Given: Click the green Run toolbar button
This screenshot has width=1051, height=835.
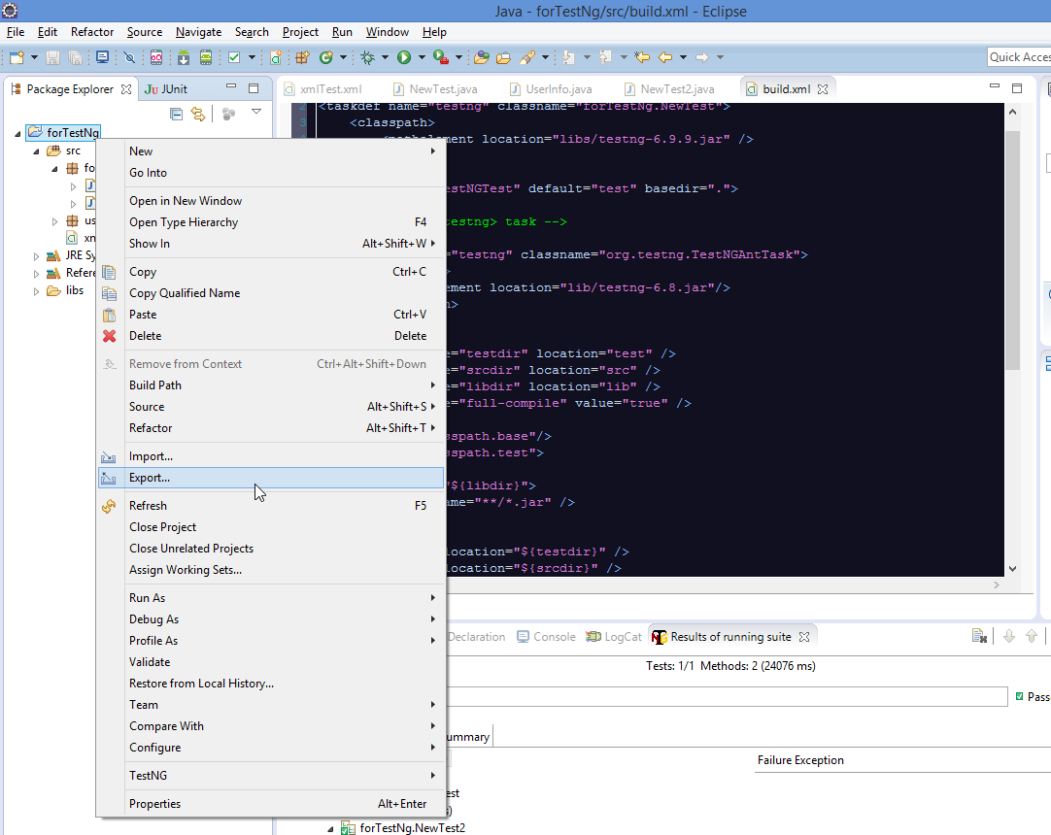Looking at the screenshot, I should click(404, 57).
